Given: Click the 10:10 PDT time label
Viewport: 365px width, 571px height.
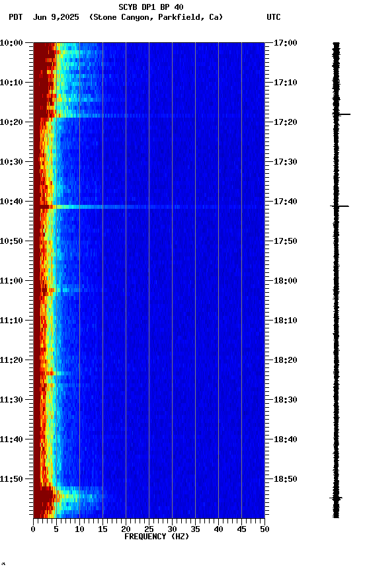Looking at the screenshot, I should tap(11, 83).
